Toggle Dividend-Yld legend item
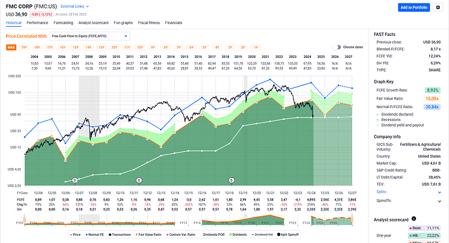Screen dimensions: 449x243 click(262, 235)
